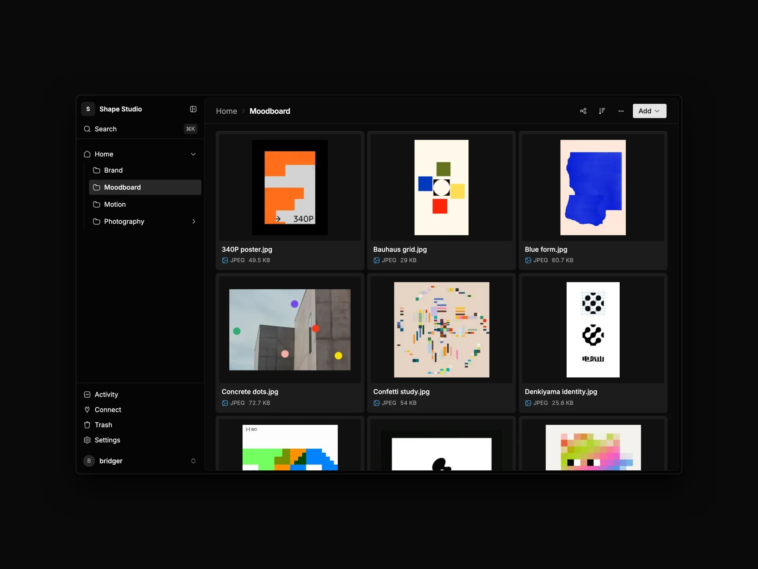Screen dimensions: 758x569
Task: Open the Settings page
Action: [x=141, y=440]
